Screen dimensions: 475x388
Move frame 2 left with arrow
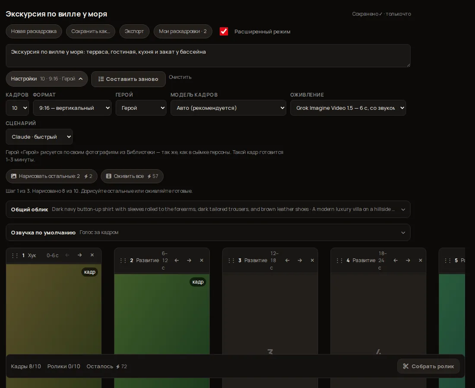[177, 260]
